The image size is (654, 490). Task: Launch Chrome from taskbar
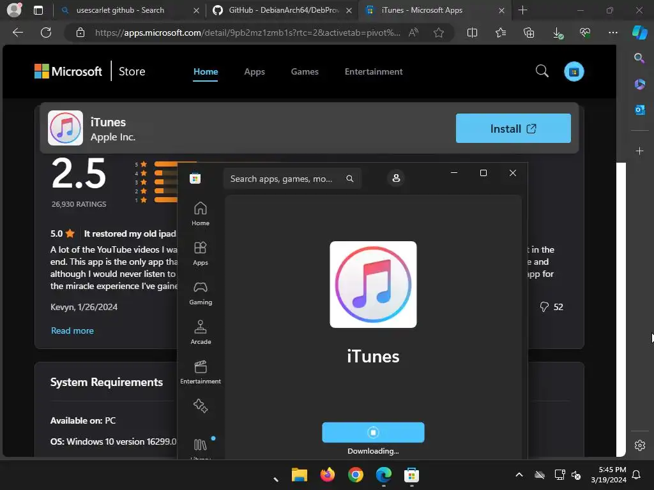(355, 475)
